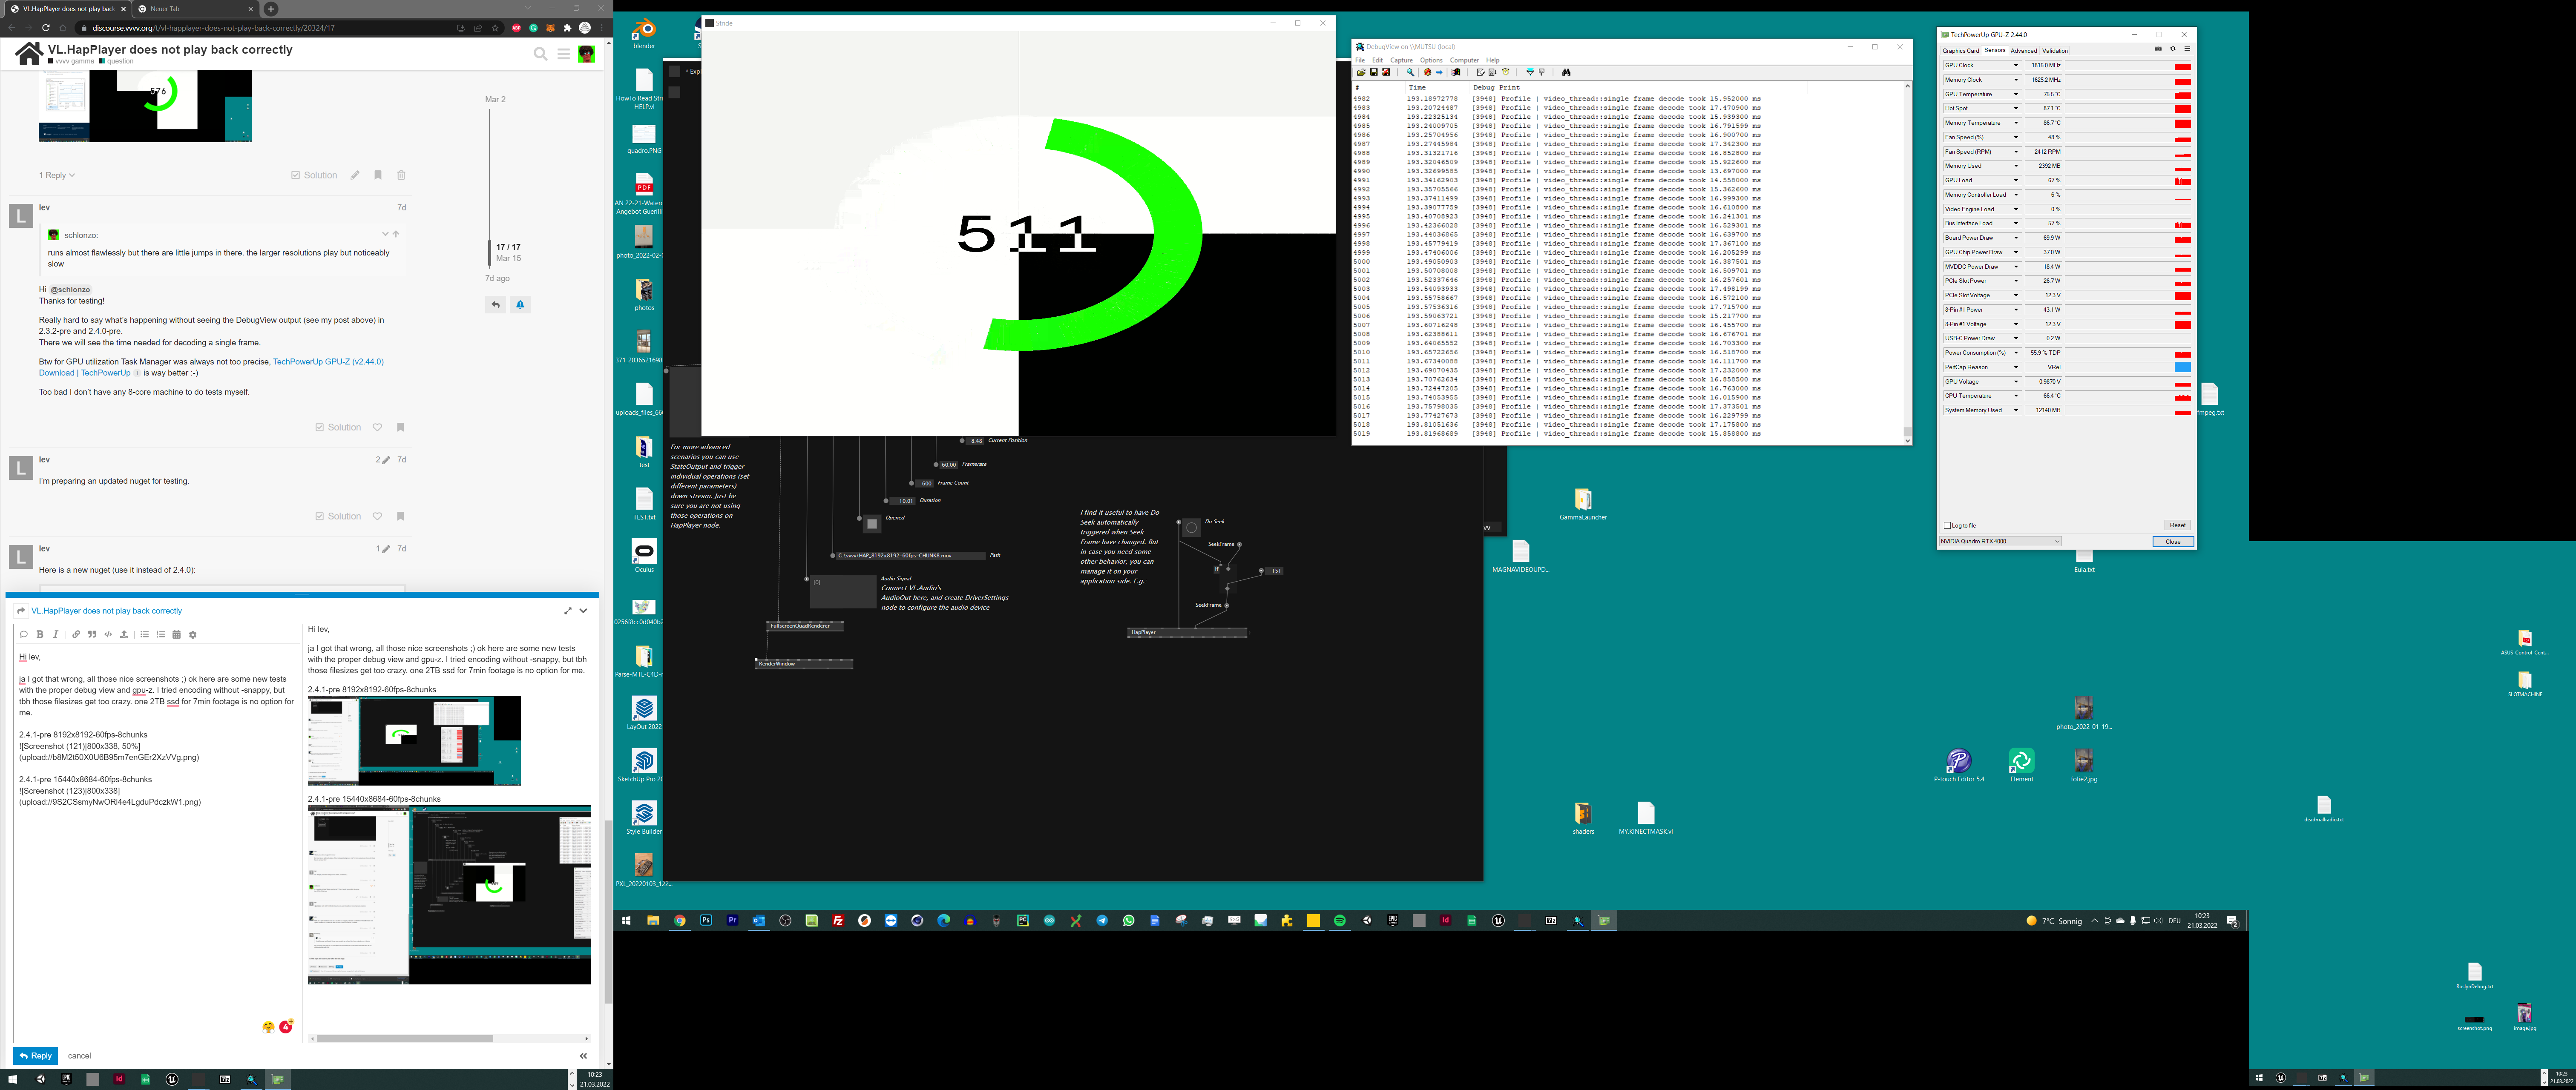
Task: Click the filter funnel icon in DebugView
Action: tap(1530, 72)
